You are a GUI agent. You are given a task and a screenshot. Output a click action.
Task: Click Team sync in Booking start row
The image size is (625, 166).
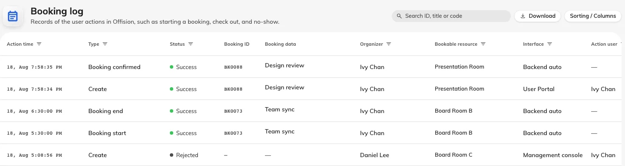pos(280,131)
